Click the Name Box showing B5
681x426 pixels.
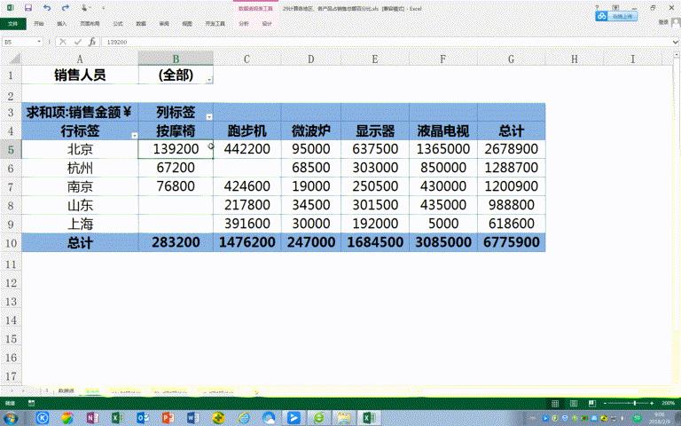point(20,42)
